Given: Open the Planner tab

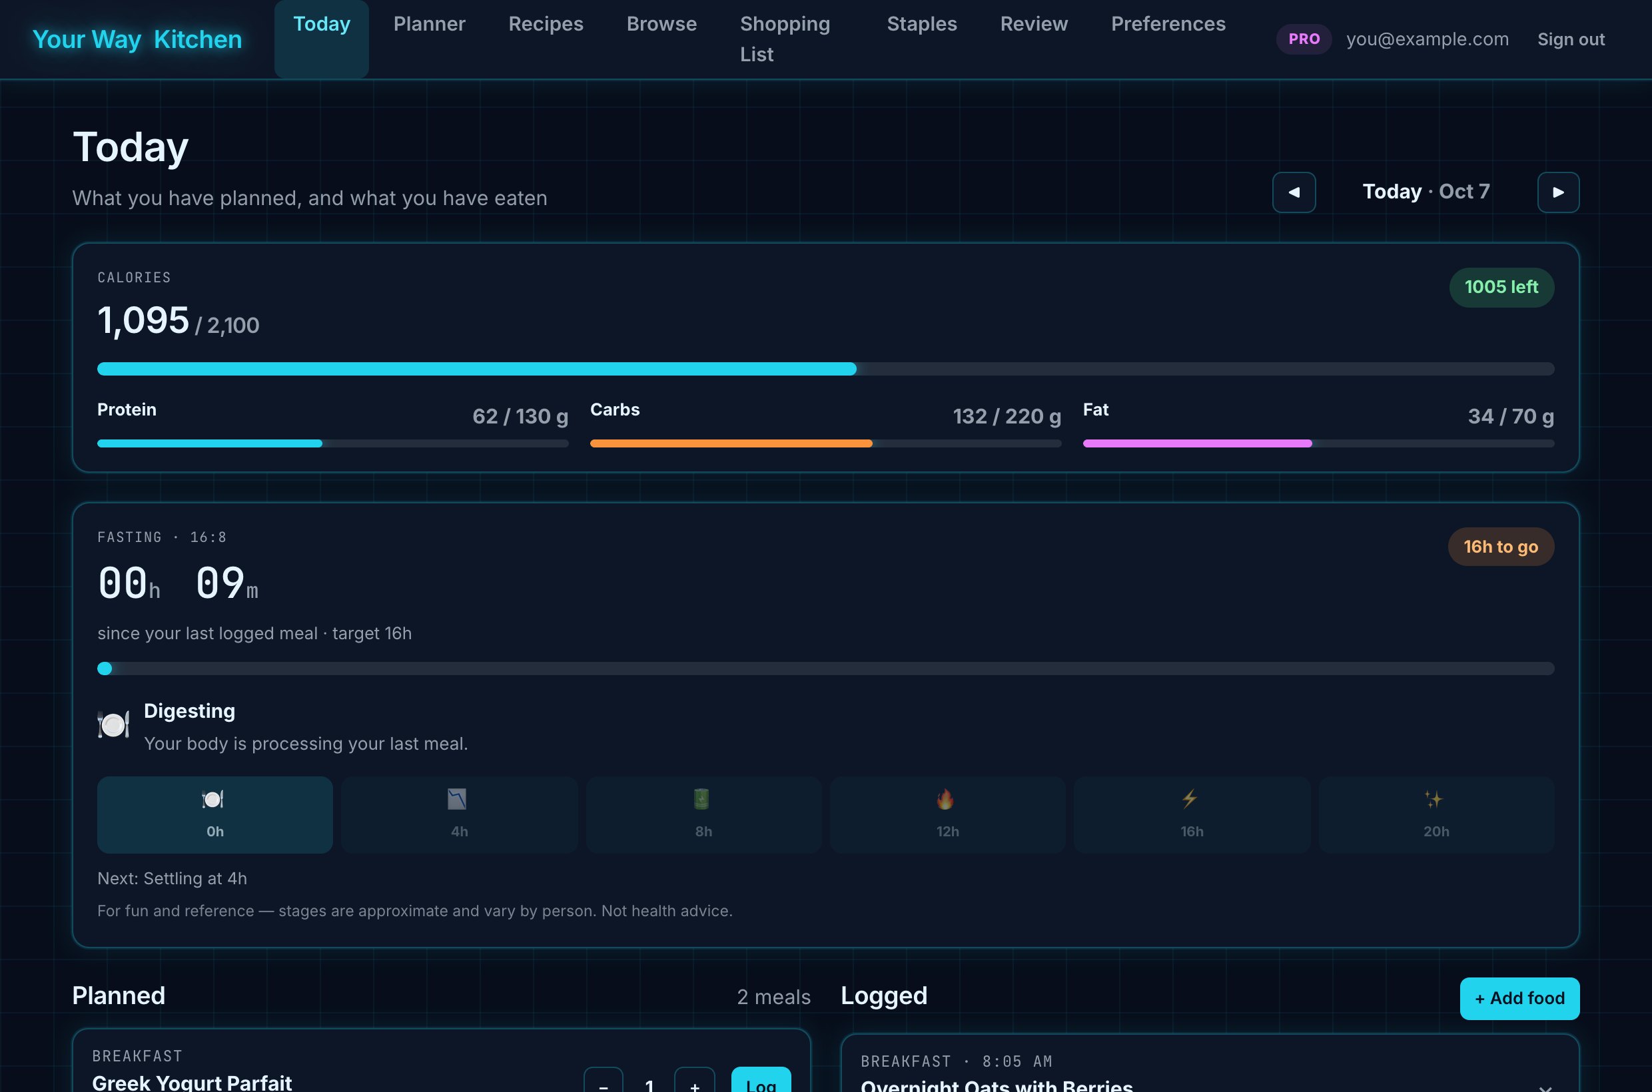Looking at the screenshot, I should [x=429, y=24].
